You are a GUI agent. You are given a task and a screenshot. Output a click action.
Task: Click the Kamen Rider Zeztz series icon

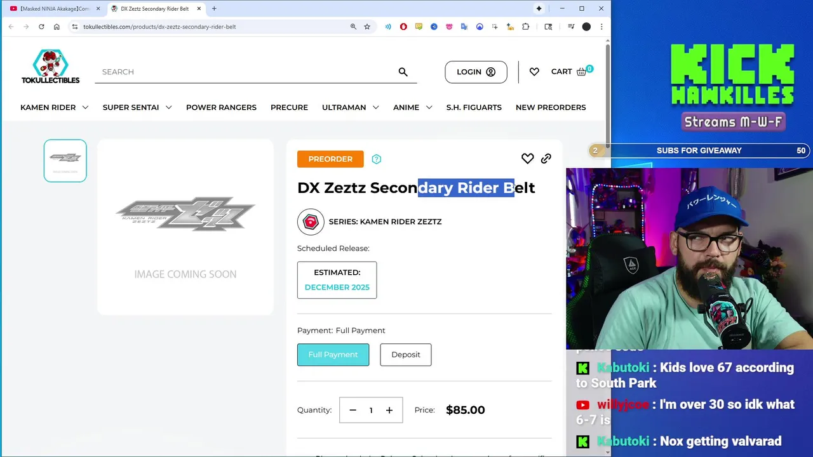coord(311,222)
